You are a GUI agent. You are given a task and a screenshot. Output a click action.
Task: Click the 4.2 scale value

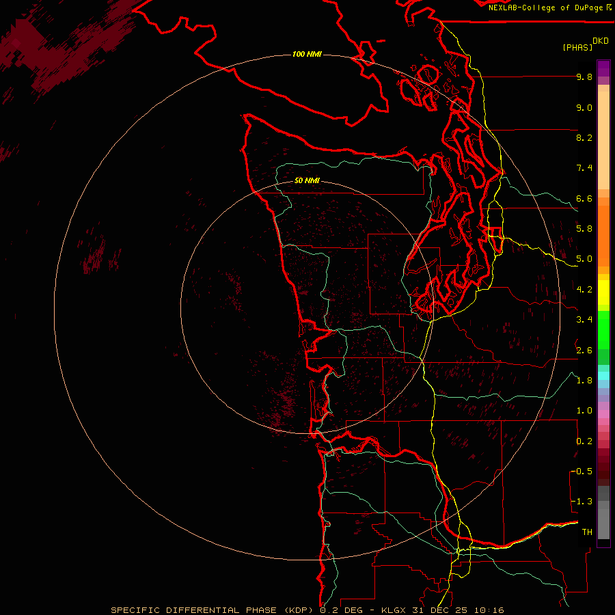[x=584, y=290]
